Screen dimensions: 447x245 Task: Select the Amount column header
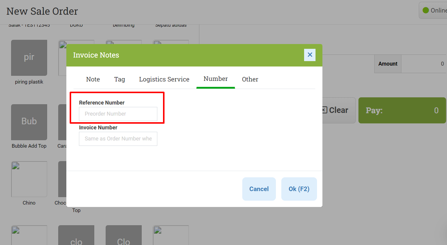point(388,64)
